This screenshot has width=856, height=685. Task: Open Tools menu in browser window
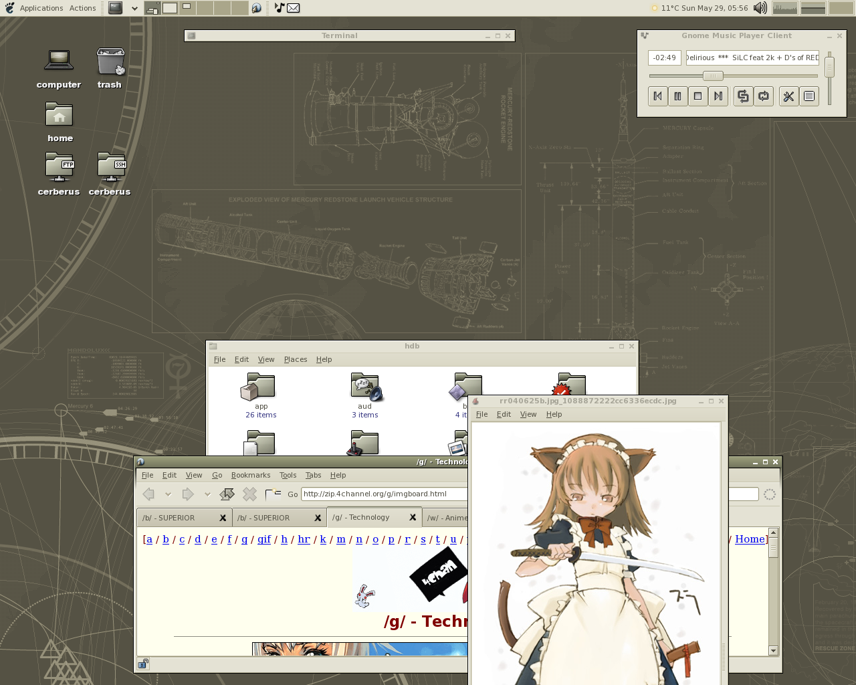tap(288, 475)
